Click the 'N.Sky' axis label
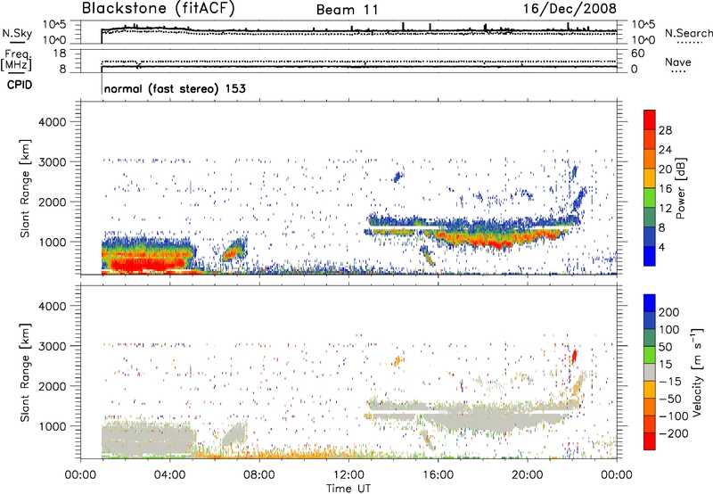713x494 pixels. coord(17,34)
